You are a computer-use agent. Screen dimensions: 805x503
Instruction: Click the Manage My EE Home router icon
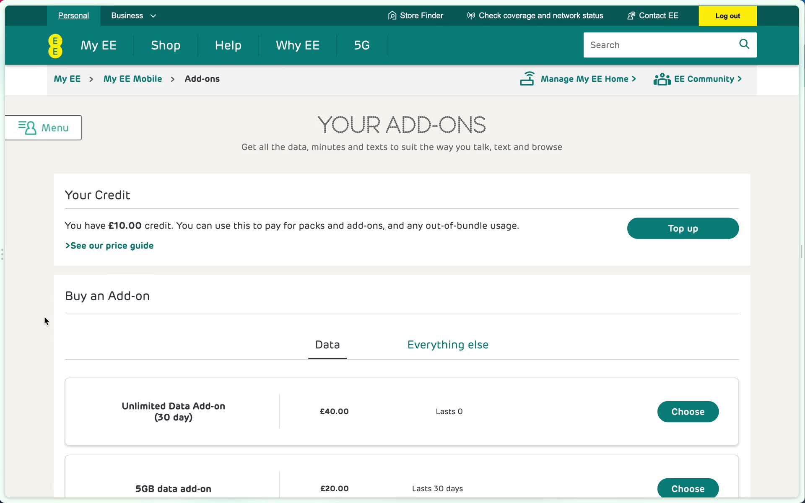coord(527,78)
